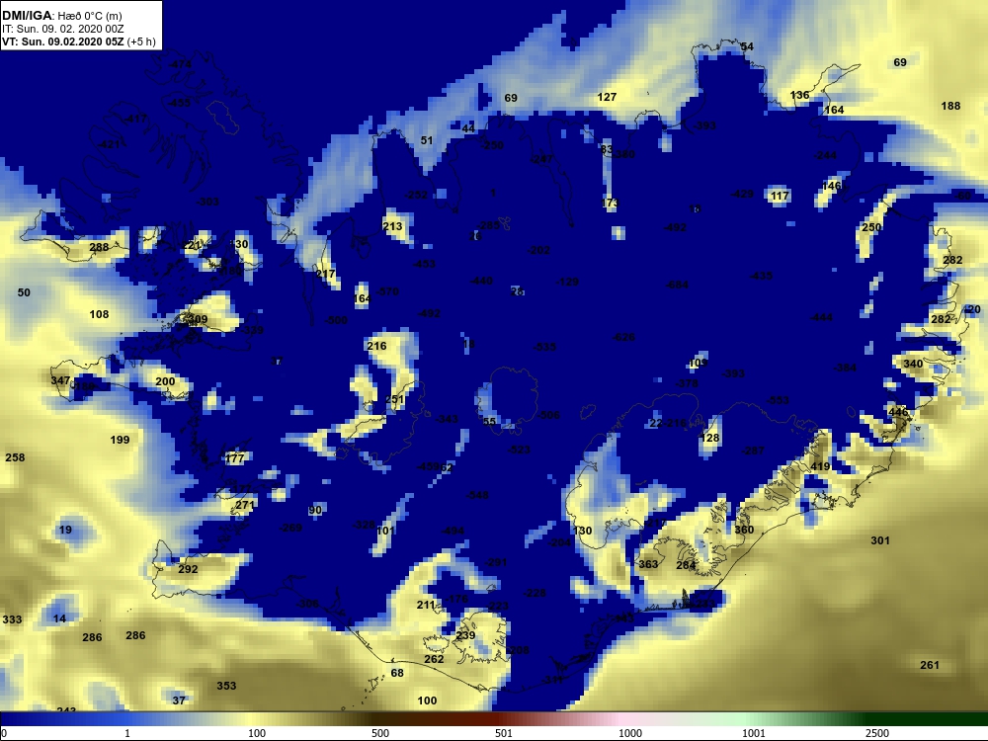This screenshot has width=988, height=741.
Task: Click the map value "213"
Action: 392,226
